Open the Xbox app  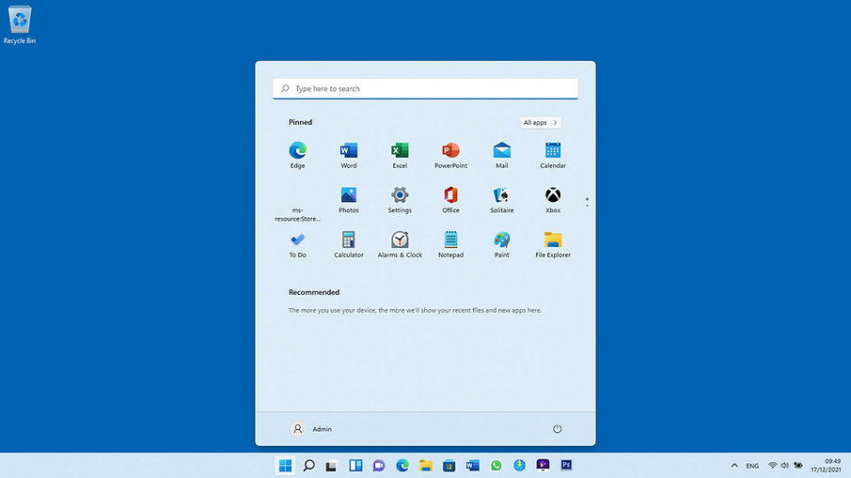pos(553,200)
